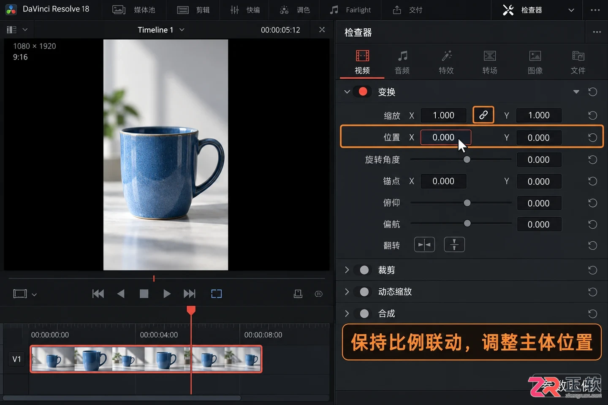This screenshot has height=405, width=608.
Task: Open the 交付 deliver page
Action: coord(407,10)
